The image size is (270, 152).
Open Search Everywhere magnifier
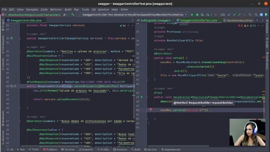click(x=256, y=15)
